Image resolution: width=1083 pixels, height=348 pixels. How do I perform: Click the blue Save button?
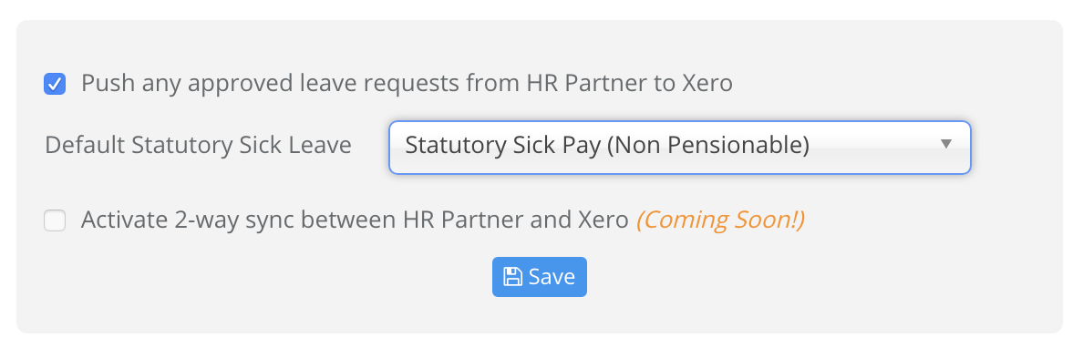(x=540, y=277)
